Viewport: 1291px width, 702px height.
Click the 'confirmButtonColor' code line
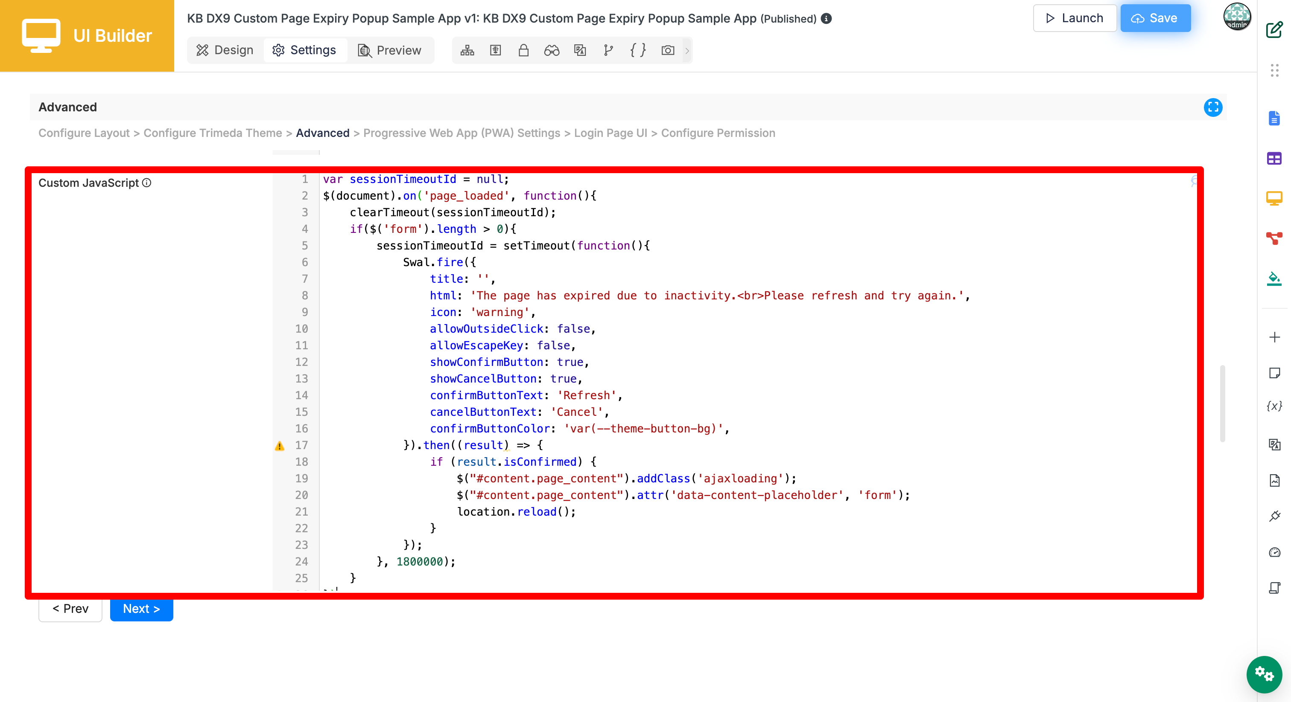579,429
